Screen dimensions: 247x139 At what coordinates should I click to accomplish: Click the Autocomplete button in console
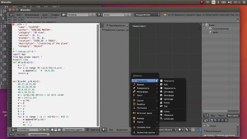click(x=39, y=134)
